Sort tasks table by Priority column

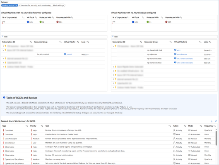tap(42, 126)
